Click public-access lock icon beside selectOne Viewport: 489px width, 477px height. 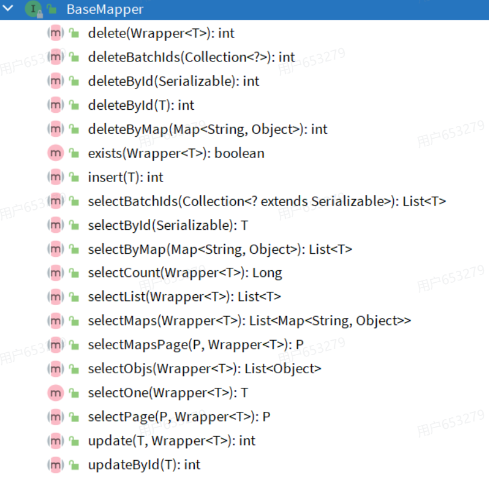74,393
